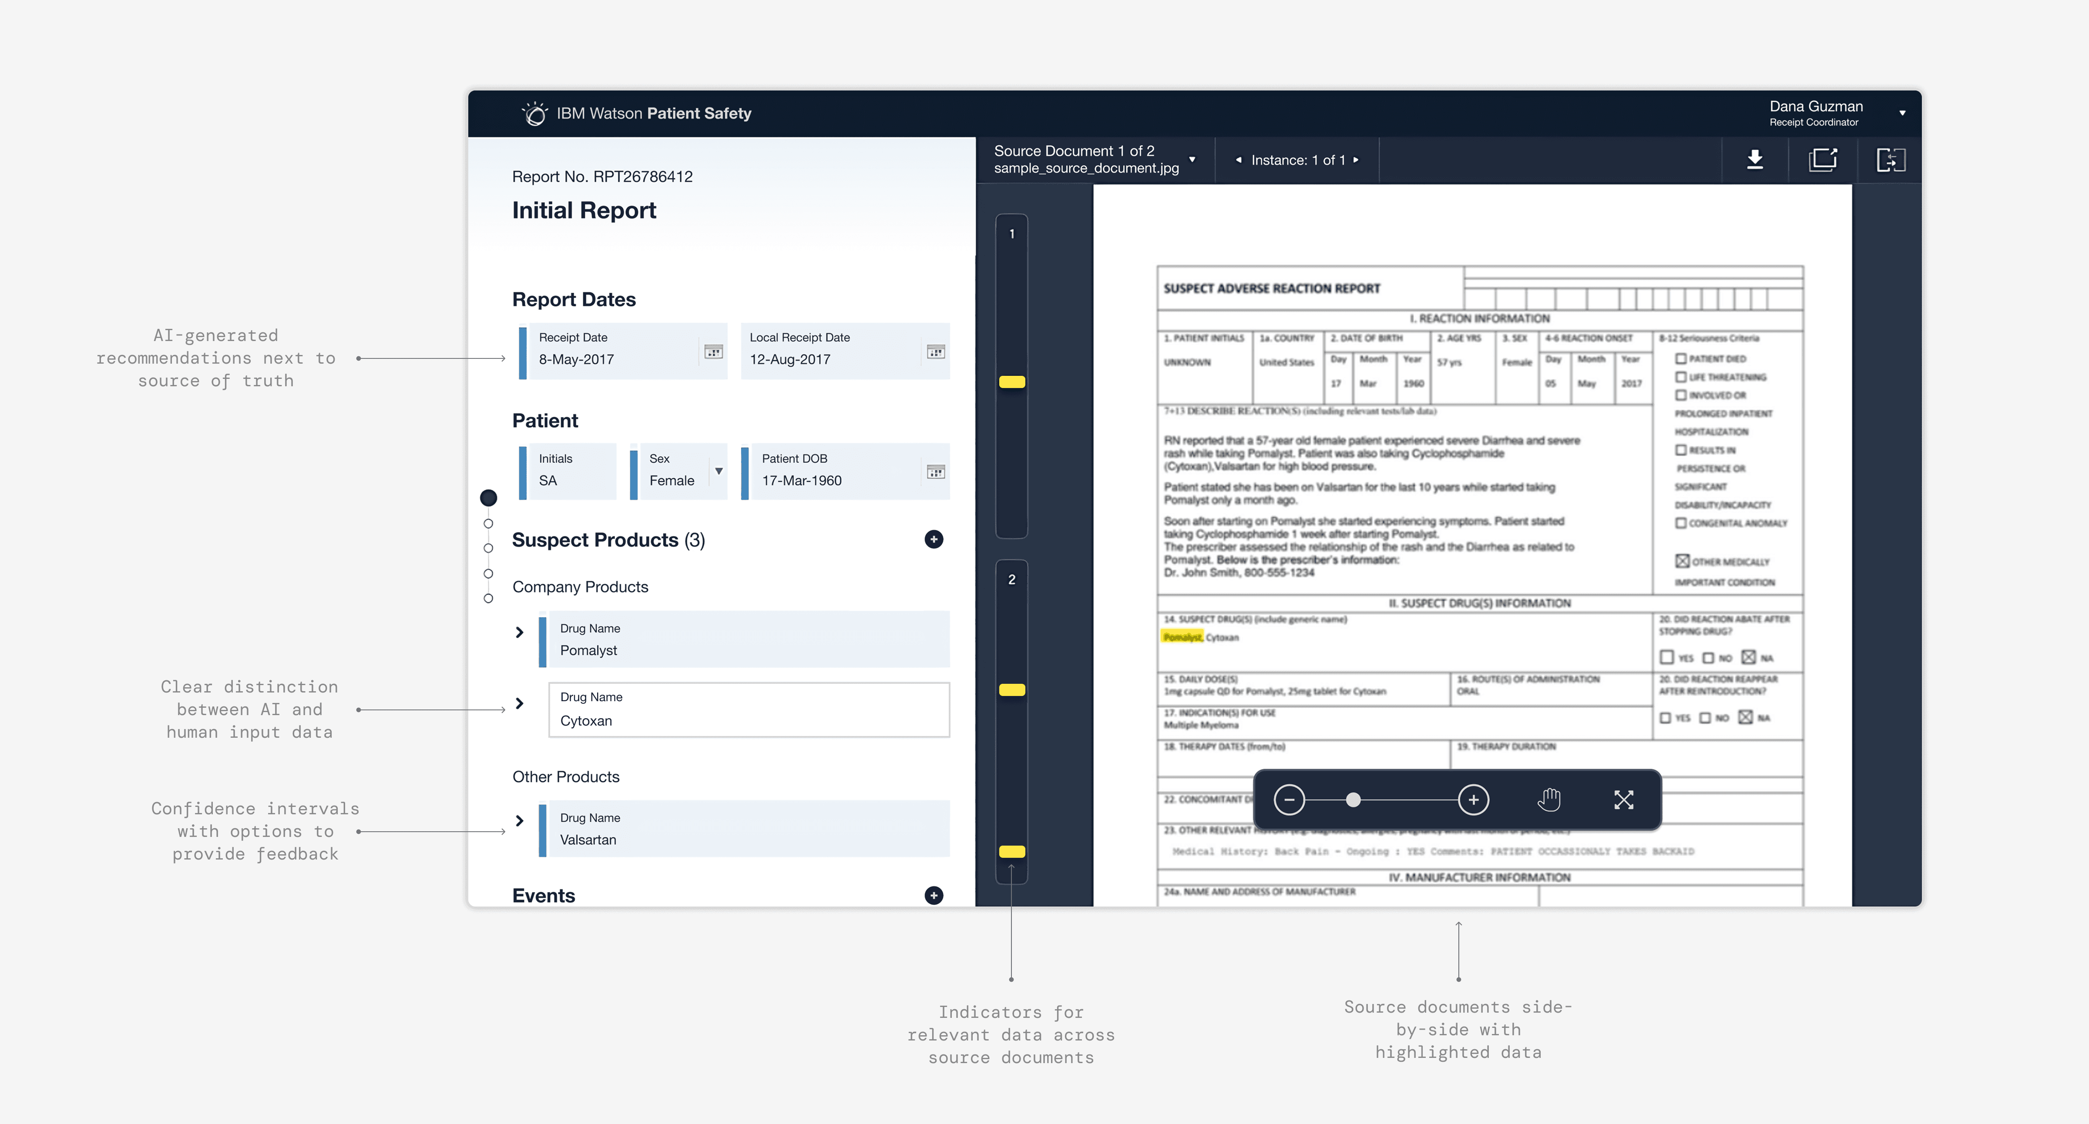Go to next instance arrow
The width and height of the screenshot is (2089, 1124).
[1356, 160]
